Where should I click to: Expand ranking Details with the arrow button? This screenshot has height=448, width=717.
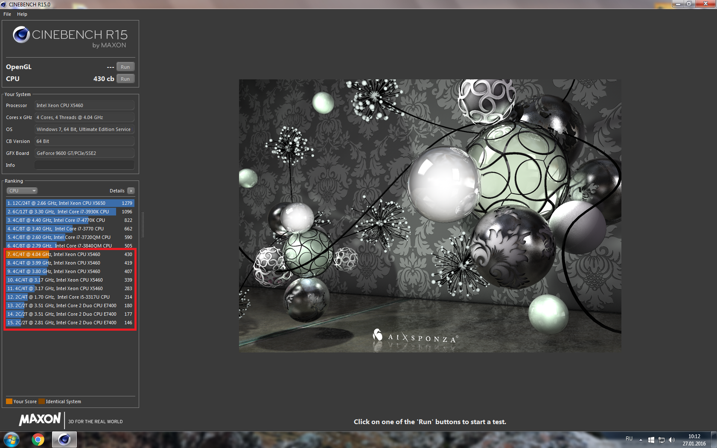pyautogui.click(x=131, y=191)
